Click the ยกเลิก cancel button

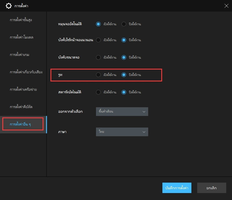pyautogui.click(x=211, y=188)
